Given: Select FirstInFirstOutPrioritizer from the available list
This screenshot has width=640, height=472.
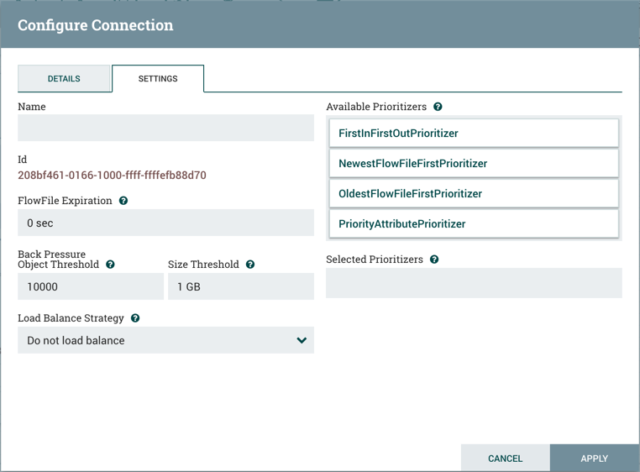Looking at the screenshot, I should tap(474, 134).
